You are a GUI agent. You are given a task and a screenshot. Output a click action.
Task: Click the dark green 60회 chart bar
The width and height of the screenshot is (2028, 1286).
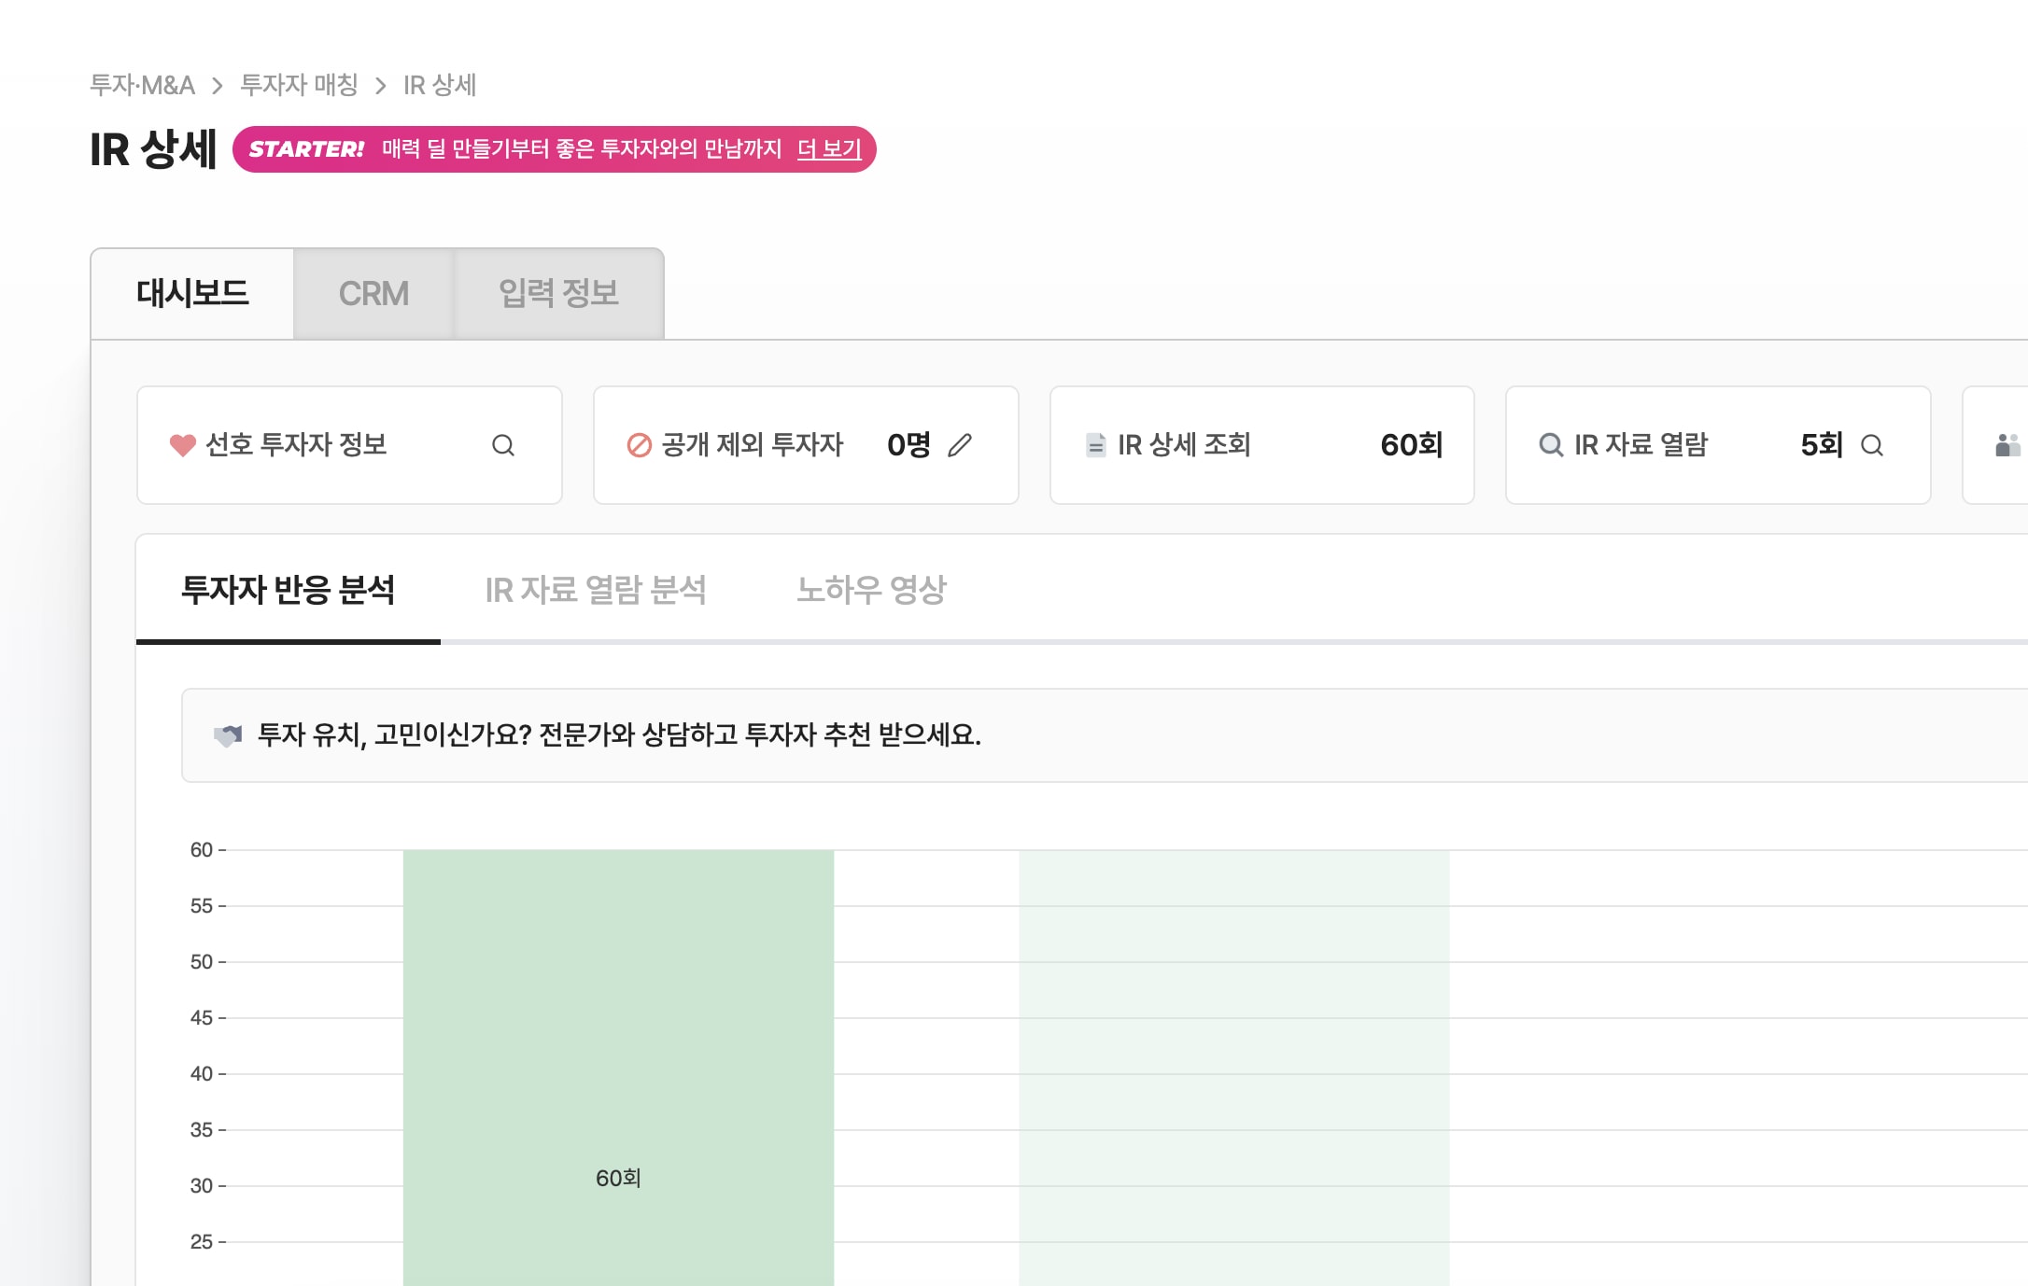pyautogui.click(x=618, y=1068)
